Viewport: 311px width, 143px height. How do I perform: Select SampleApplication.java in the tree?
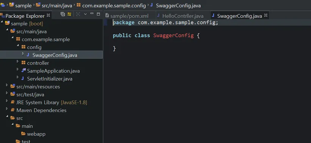pyautogui.click(x=53, y=71)
